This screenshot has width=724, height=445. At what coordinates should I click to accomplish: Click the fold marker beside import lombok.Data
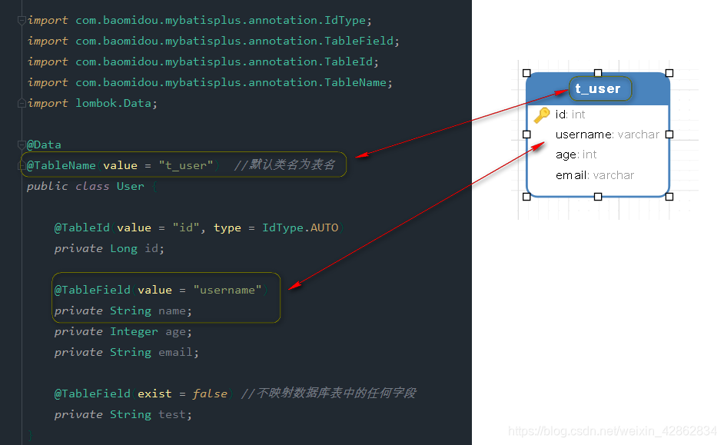[x=22, y=104]
